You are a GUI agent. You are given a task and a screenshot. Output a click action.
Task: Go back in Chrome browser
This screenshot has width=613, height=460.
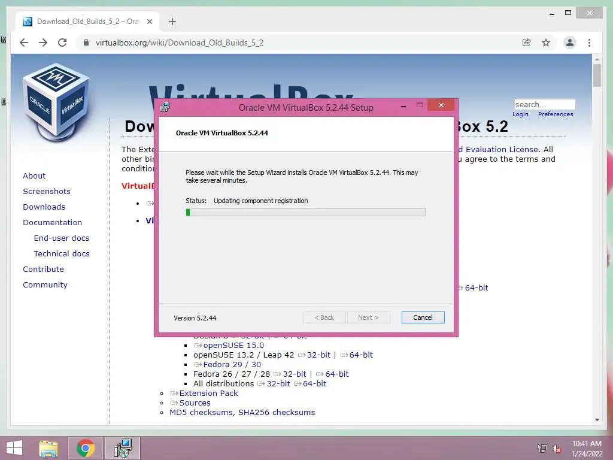point(24,43)
